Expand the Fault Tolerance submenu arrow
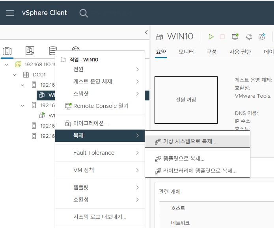Image resolution: width=274 pixels, height=228 pixels. 138,153
